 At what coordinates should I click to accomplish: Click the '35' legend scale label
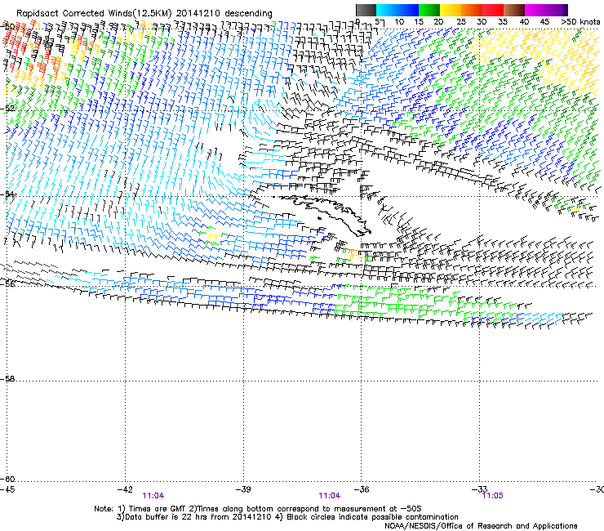point(503,21)
